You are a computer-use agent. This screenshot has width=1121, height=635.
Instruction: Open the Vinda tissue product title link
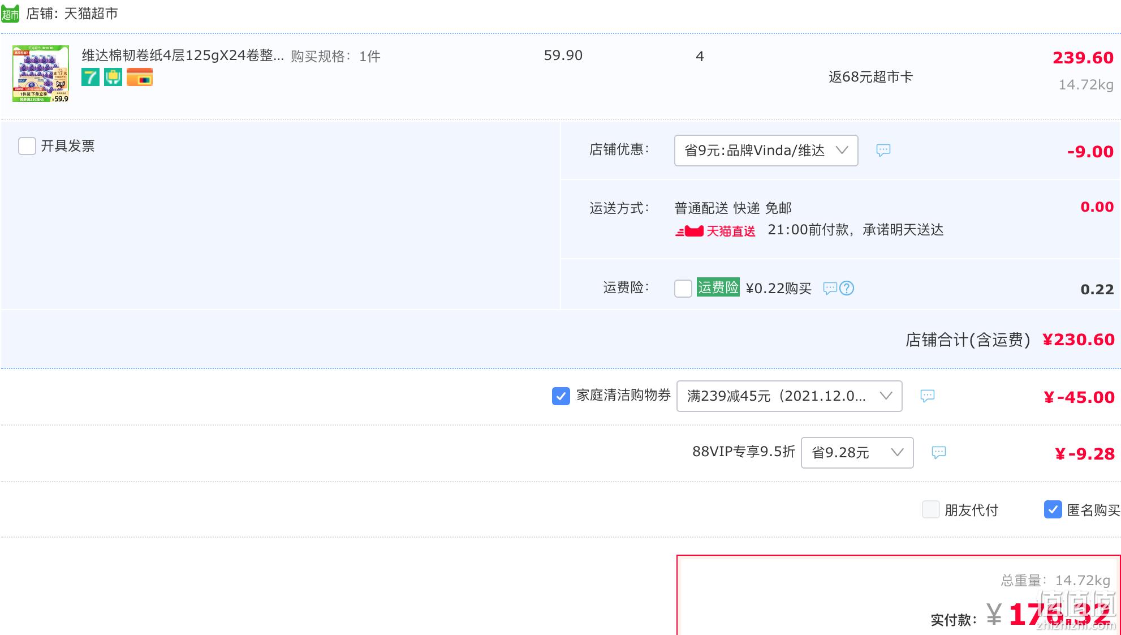[183, 55]
